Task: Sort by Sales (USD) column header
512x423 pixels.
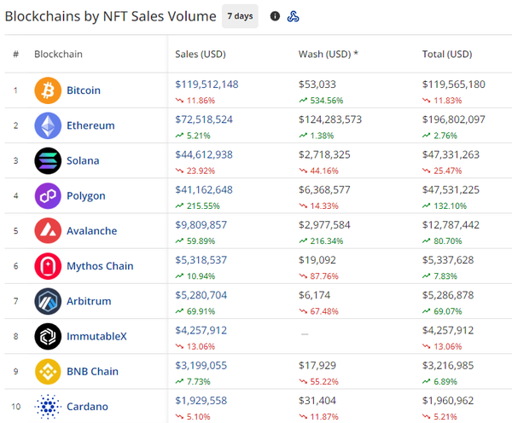Action: click(x=200, y=55)
